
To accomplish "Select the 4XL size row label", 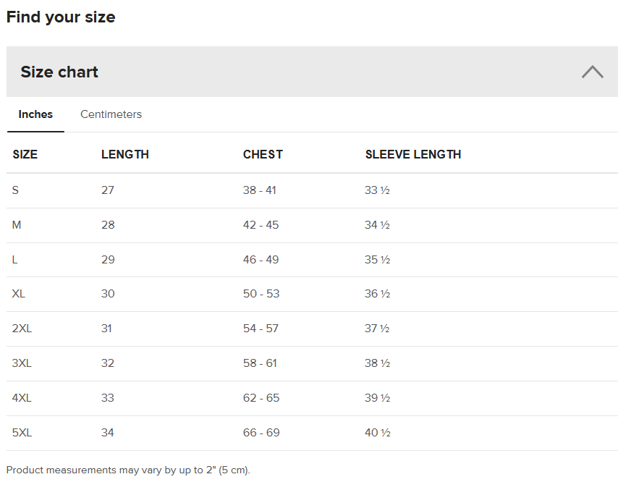I will (x=22, y=398).
